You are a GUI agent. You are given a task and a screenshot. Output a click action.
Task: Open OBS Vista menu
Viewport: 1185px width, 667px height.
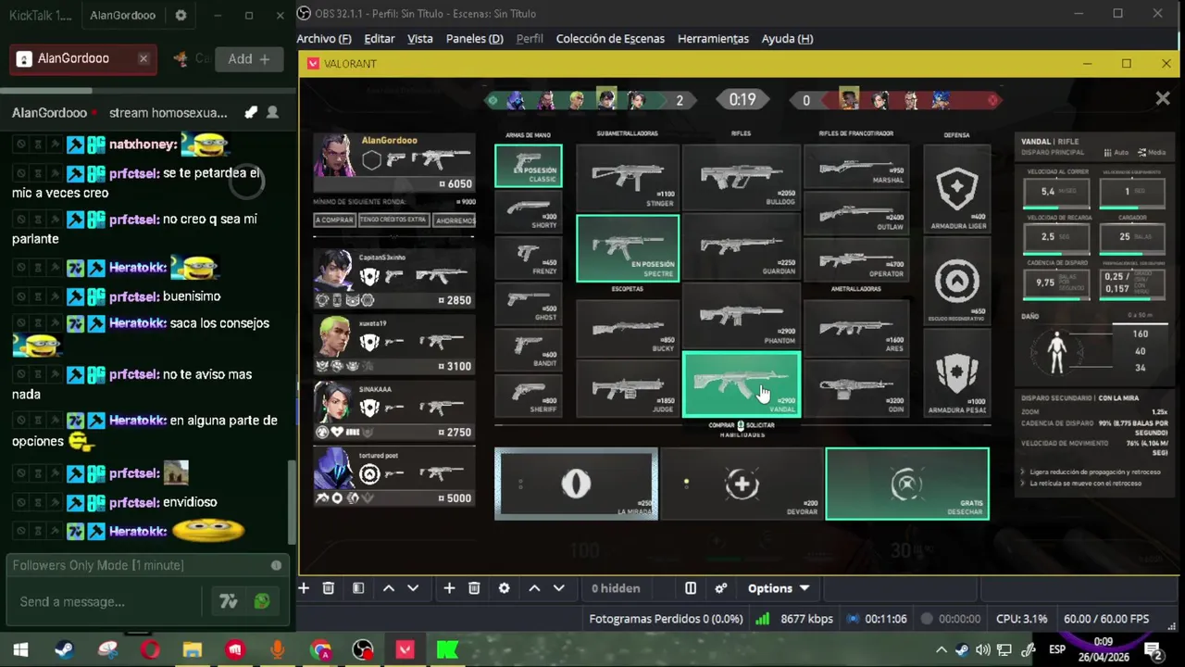tap(420, 39)
